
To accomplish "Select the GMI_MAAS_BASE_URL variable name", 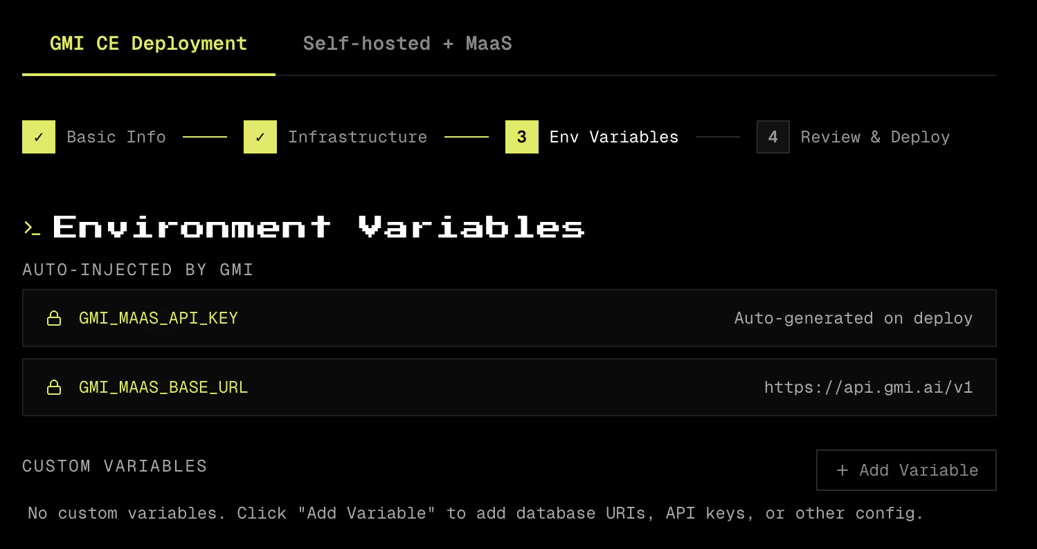I will (x=163, y=387).
